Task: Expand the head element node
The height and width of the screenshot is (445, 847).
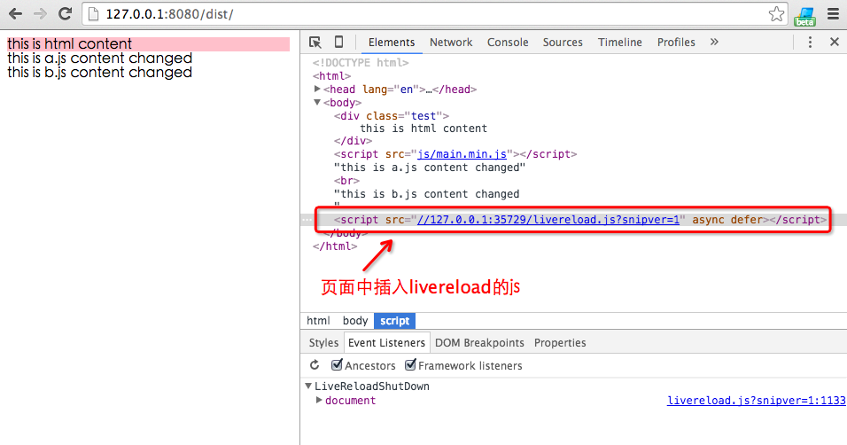Action: click(317, 89)
